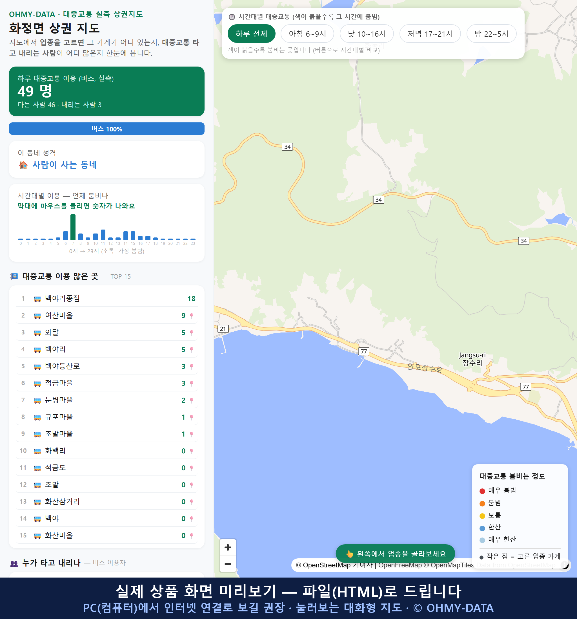Screen dimensions: 577x619
Task: Click the route 21 road shield
Action: 223,329
